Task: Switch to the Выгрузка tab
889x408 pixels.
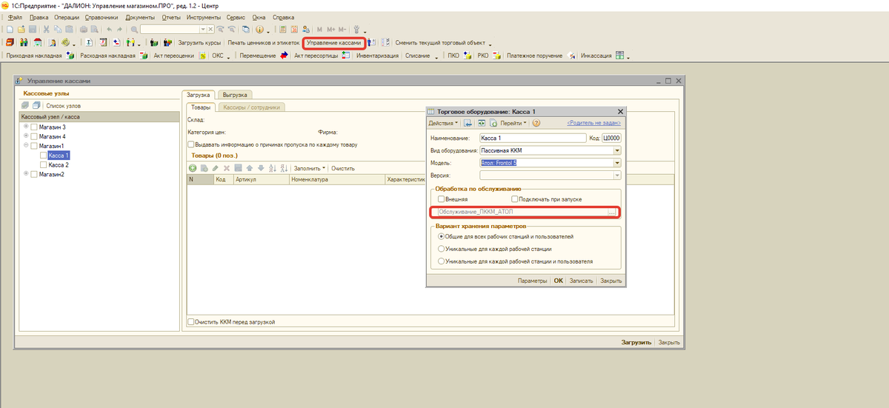Action: tap(235, 95)
